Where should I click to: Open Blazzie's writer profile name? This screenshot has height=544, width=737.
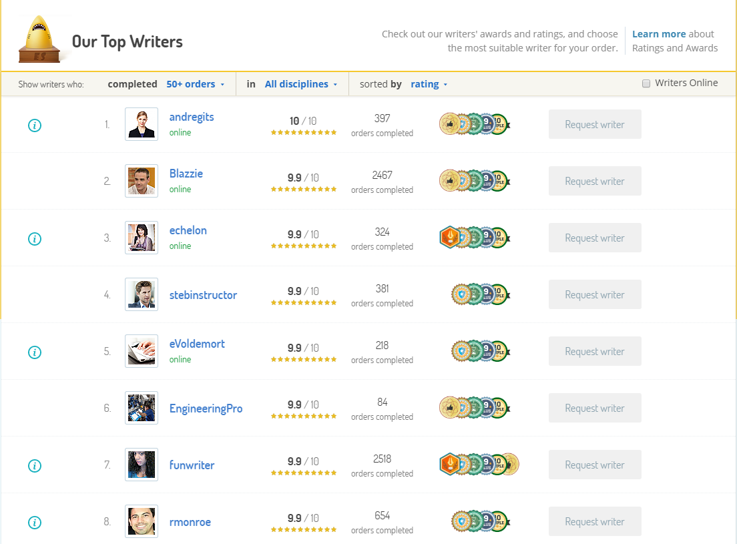click(x=186, y=174)
